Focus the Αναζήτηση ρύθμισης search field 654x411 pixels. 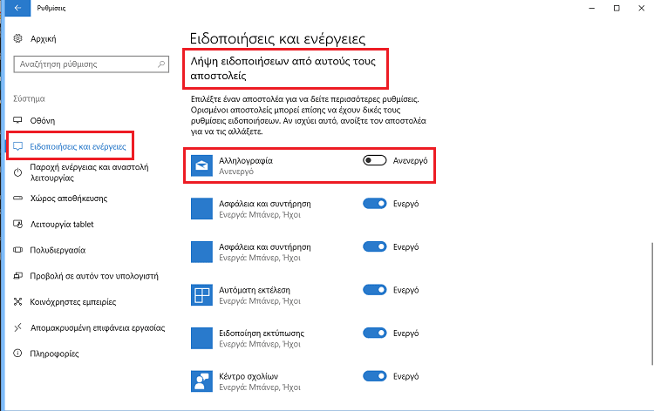pyautogui.click(x=91, y=64)
